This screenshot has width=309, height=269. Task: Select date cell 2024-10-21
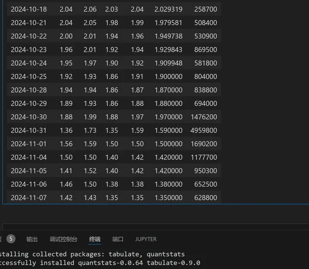[x=29, y=23]
